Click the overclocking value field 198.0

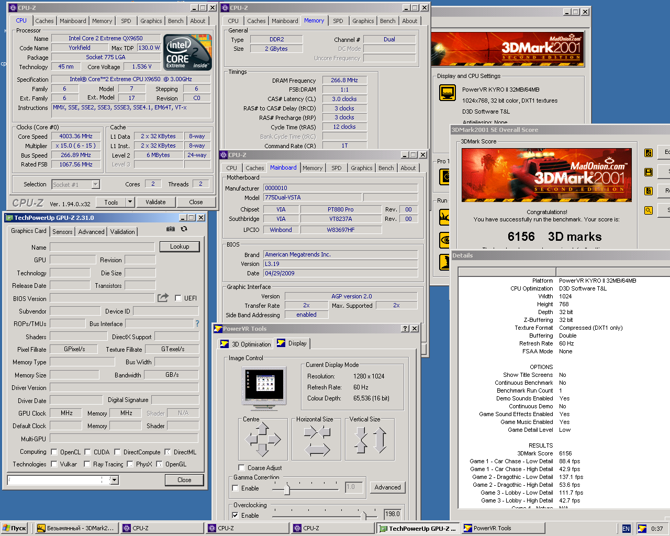click(x=392, y=514)
